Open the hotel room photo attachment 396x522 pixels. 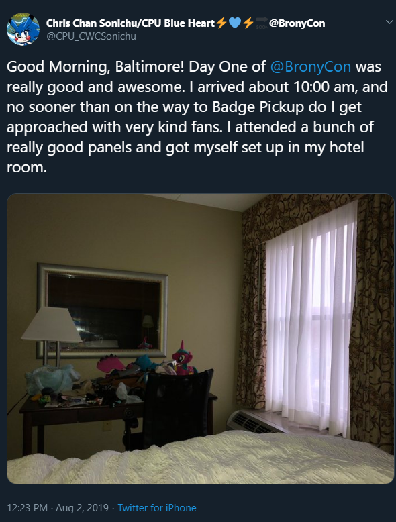pyautogui.click(x=201, y=339)
